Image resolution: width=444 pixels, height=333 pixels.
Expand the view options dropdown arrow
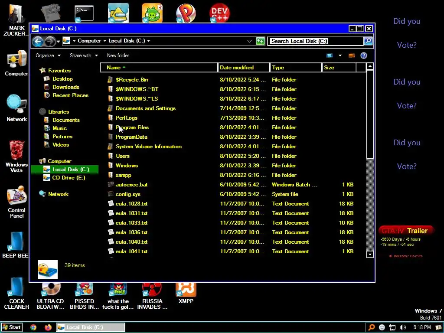(x=340, y=55)
